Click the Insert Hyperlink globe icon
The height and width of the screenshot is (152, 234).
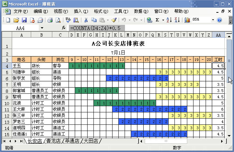pos(149,20)
